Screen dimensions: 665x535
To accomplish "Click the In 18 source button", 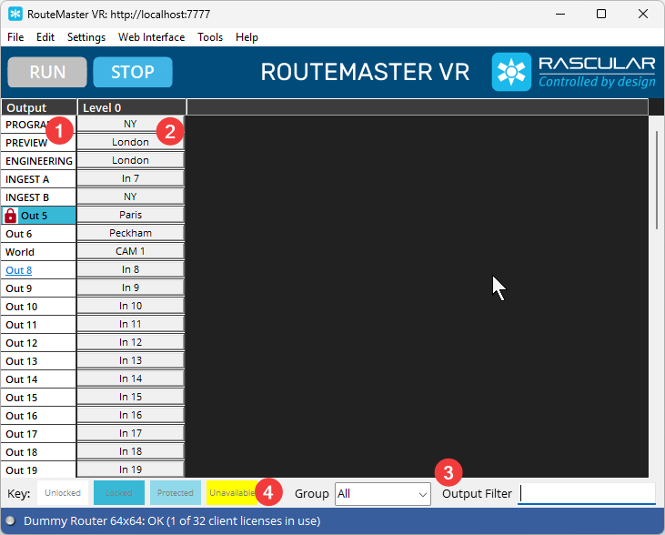I will pyautogui.click(x=130, y=451).
